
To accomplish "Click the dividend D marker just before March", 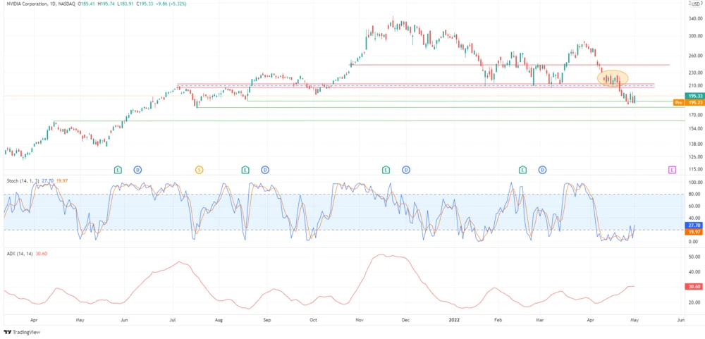I will (543, 170).
